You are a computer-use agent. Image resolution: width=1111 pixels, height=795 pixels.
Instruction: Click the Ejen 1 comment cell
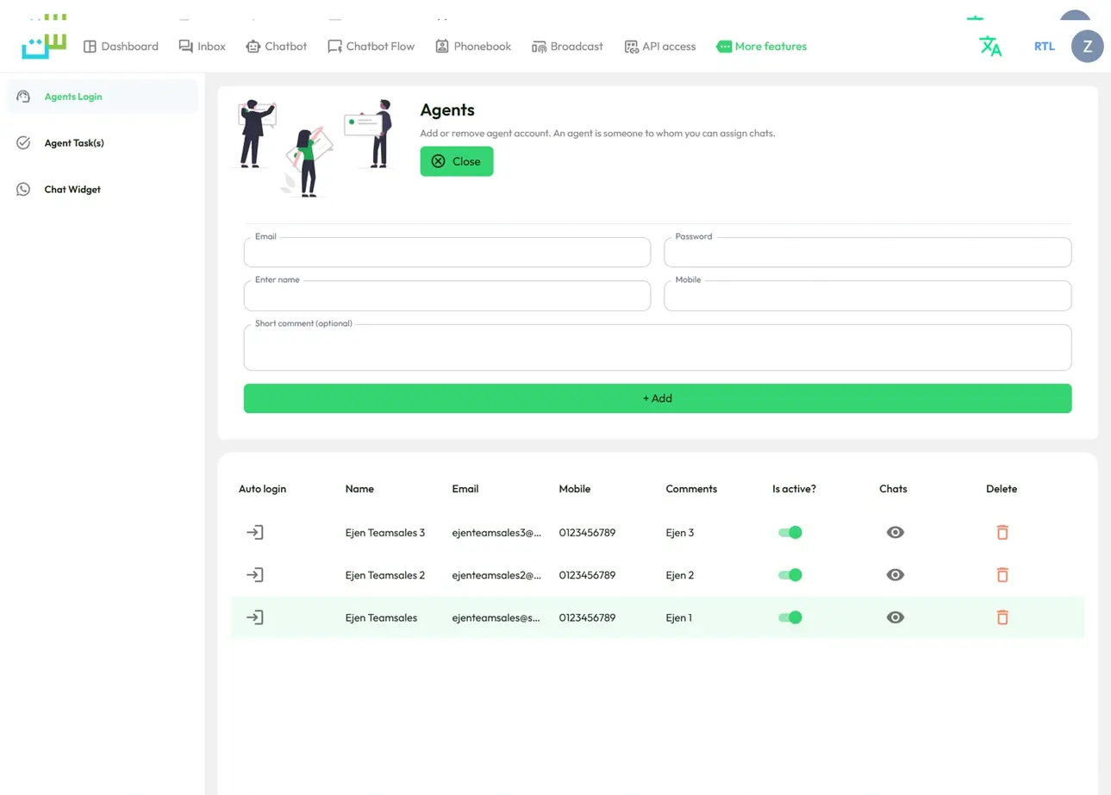679,618
